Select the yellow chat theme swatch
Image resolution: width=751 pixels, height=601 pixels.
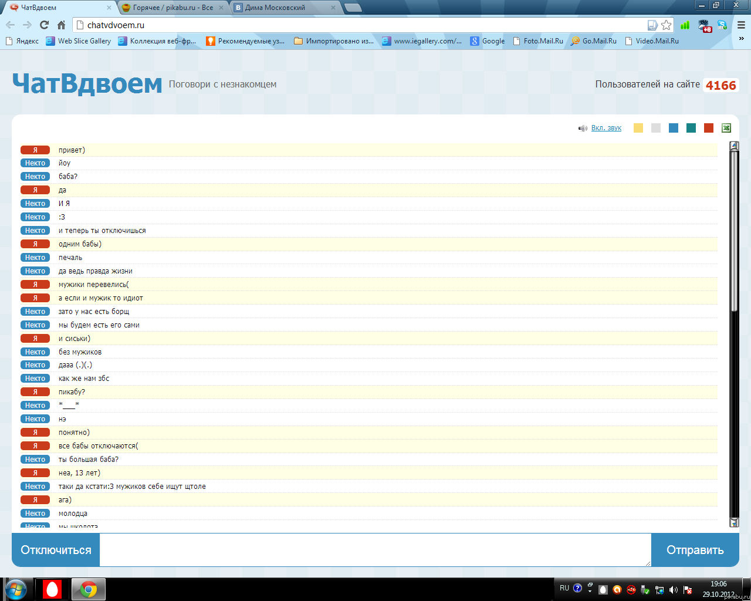tap(638, 128)
